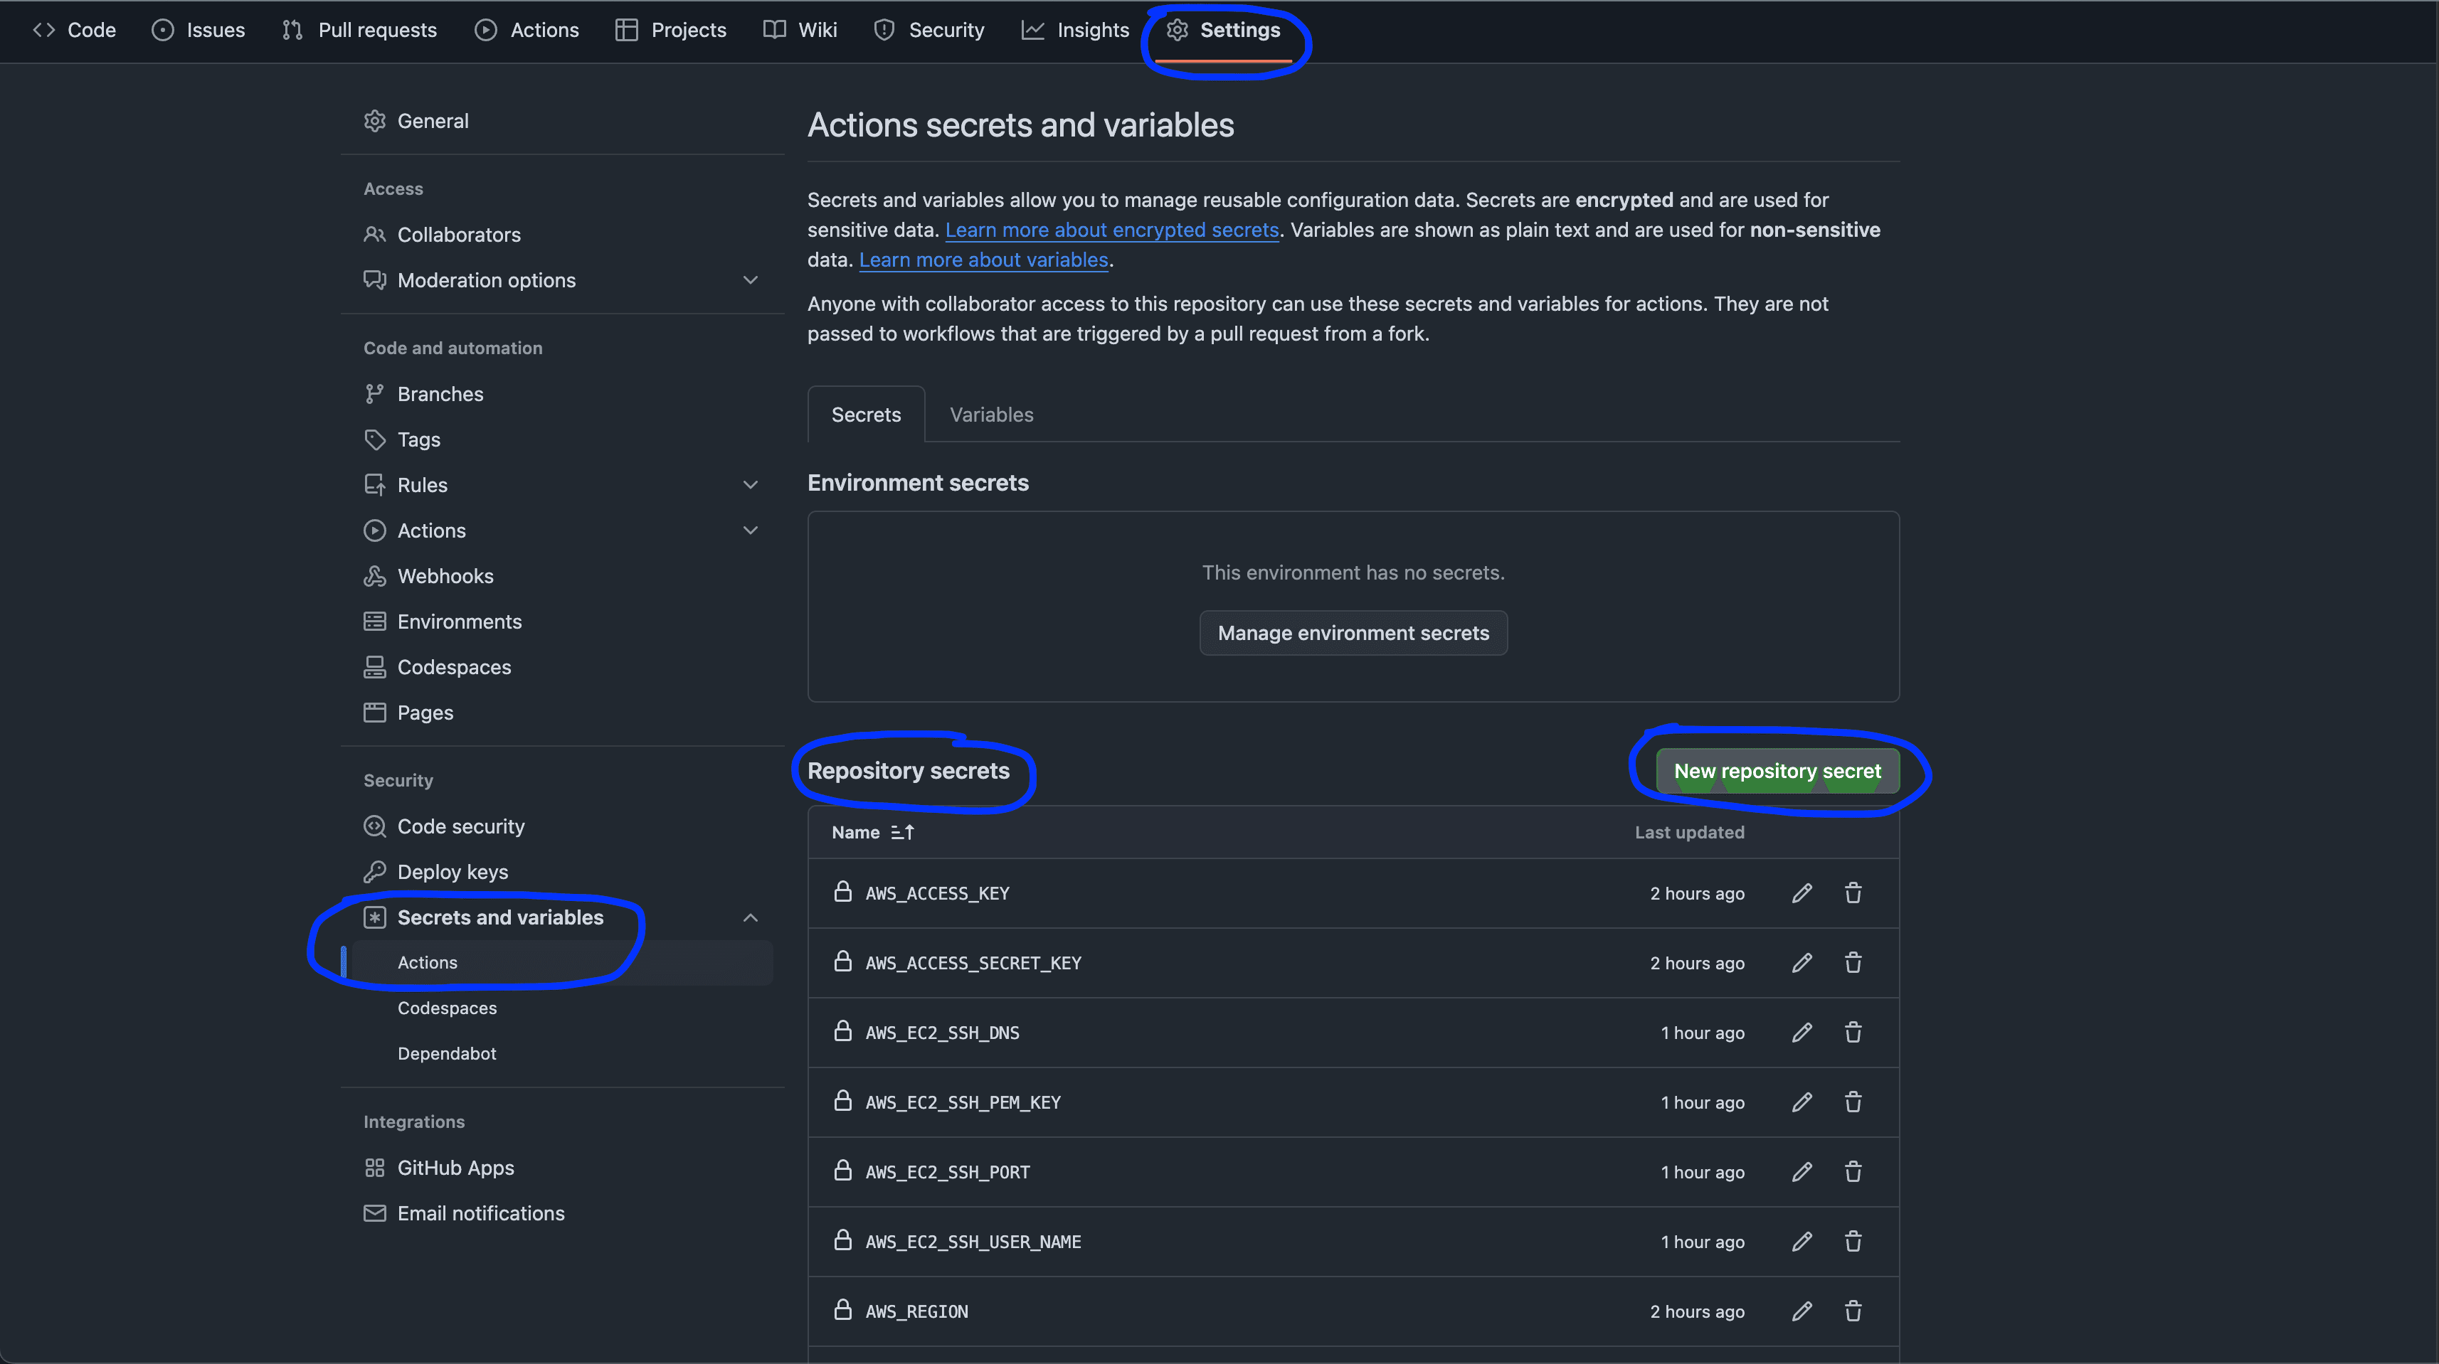
Task: Edit the AWS_EC2_SSH_PORT secret
Action: [1802, 1172]
